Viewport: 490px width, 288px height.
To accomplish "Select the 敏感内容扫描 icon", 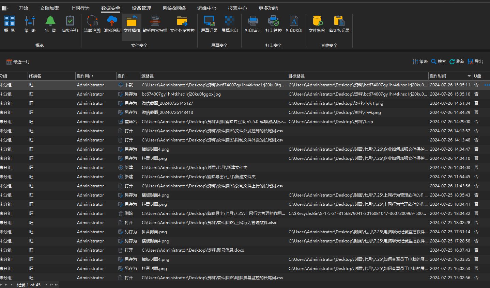I will (155, 24).
